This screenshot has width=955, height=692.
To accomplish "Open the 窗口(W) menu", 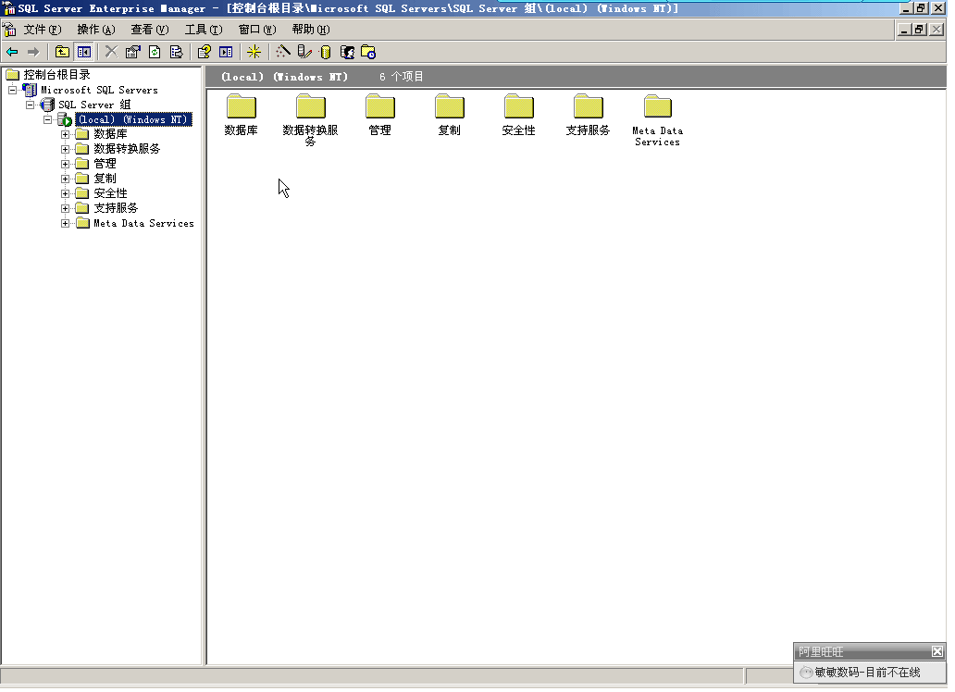I will [x=257, y=30].
